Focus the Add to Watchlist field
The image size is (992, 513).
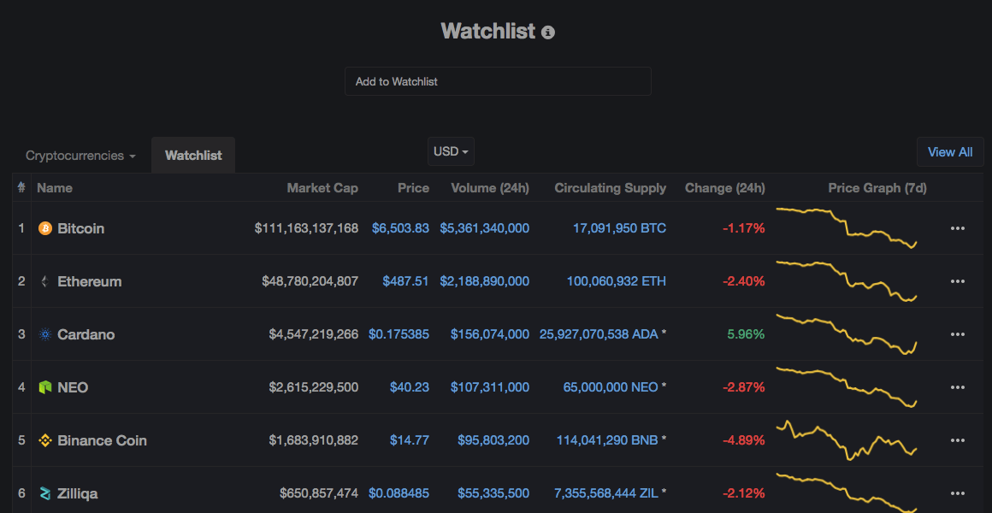tap(498, 81)
